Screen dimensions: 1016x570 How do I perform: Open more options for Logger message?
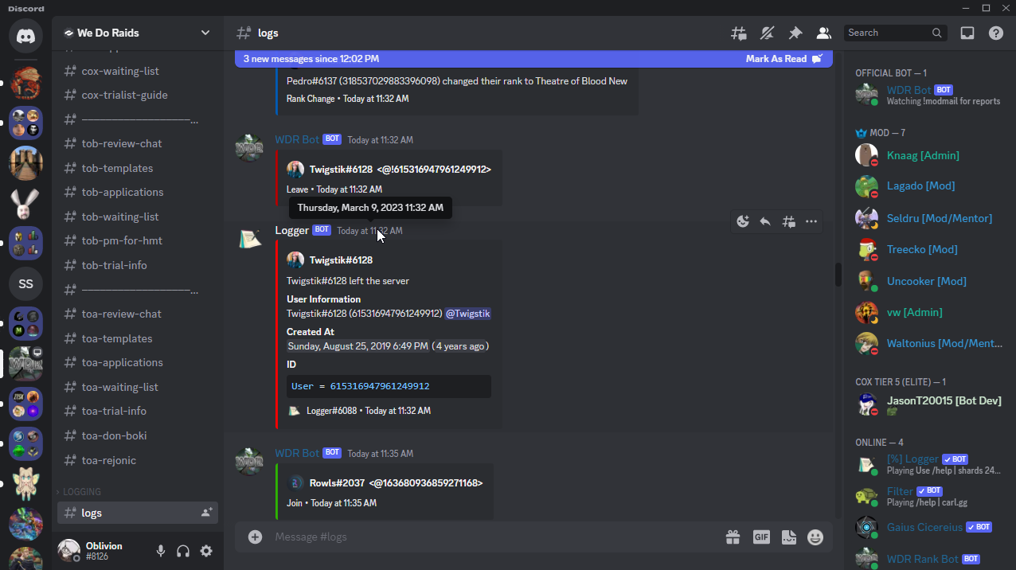[x=811, y=221]
